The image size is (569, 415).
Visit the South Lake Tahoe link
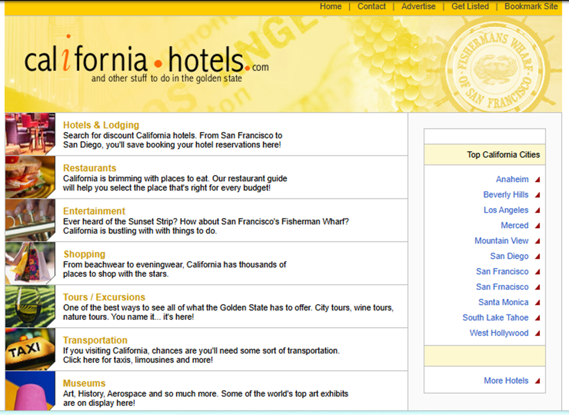point(495,318)
